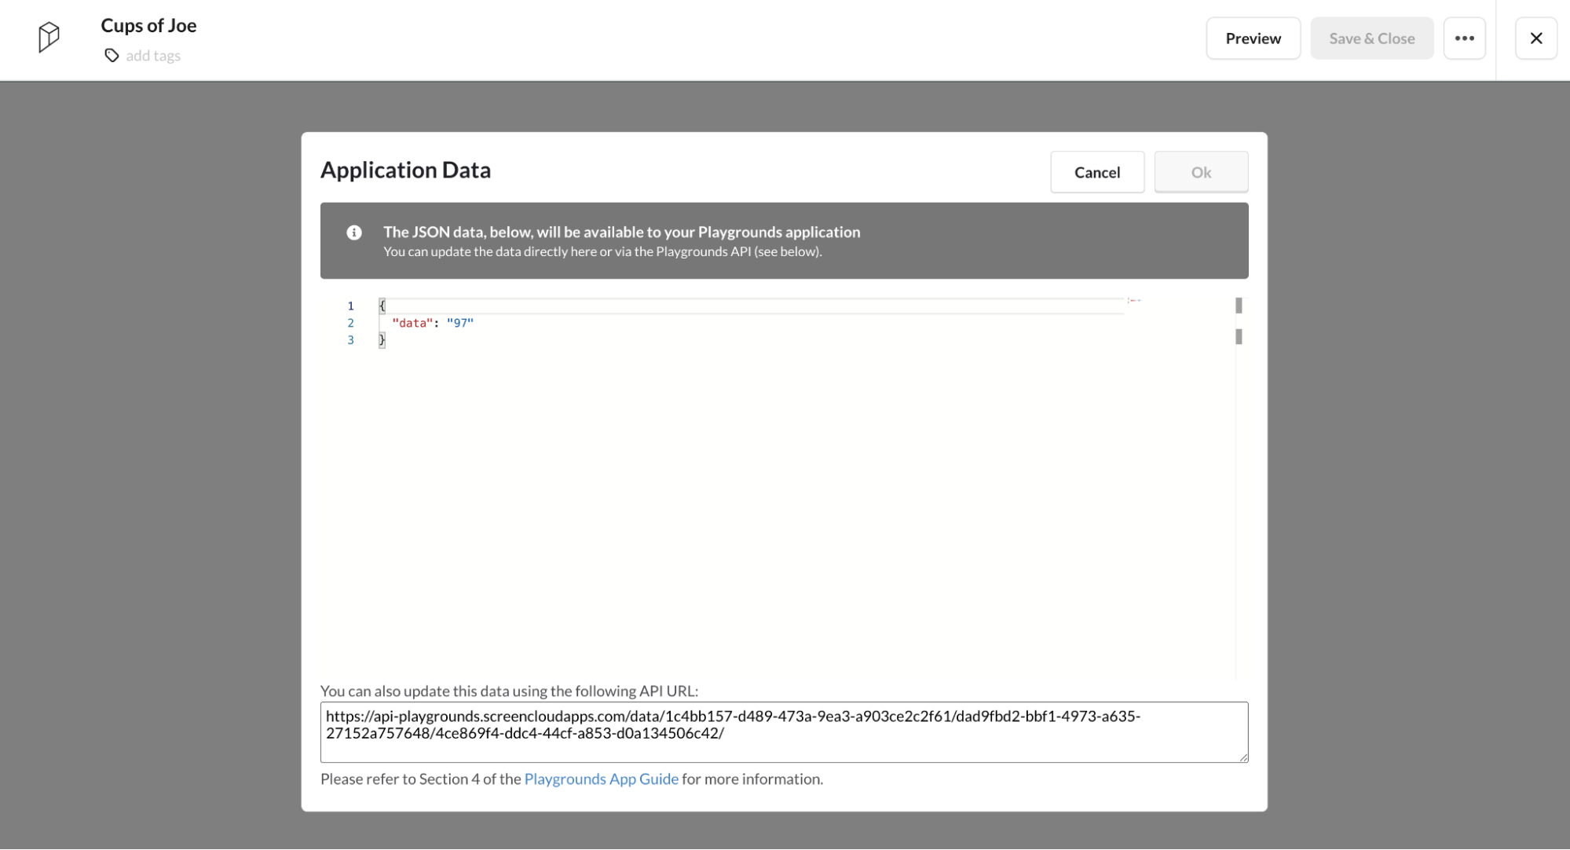Screen dimensions: 1570x850
Task: Open the more options ellipsis menu
Action: click(1464, 38)
